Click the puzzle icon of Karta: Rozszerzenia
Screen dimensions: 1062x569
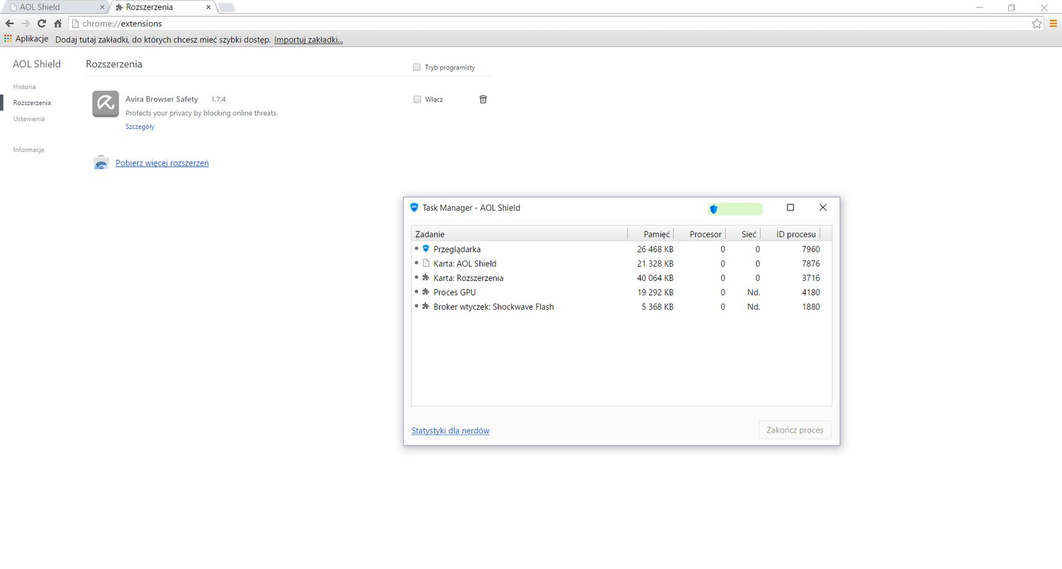(425, 278)
